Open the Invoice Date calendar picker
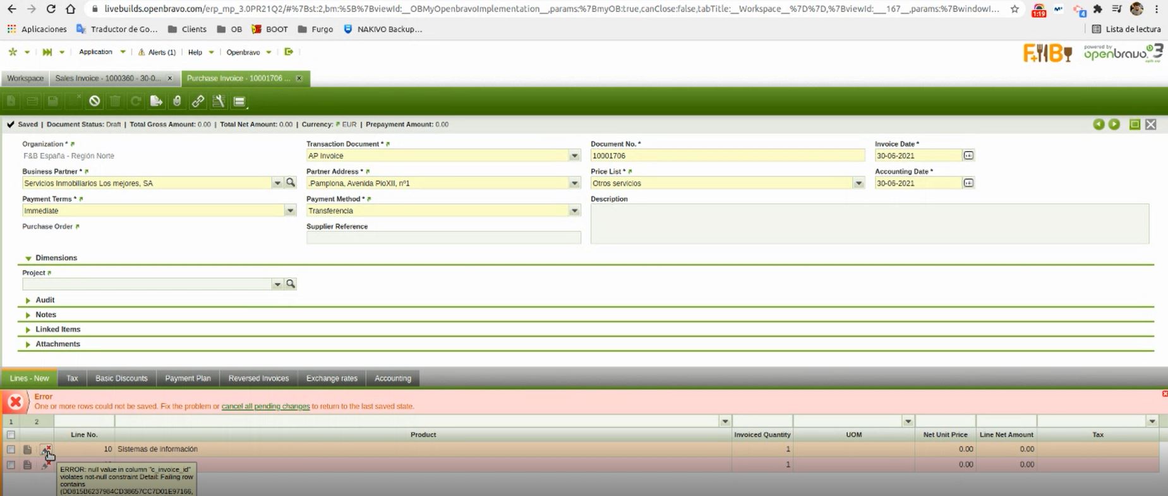 968,155
